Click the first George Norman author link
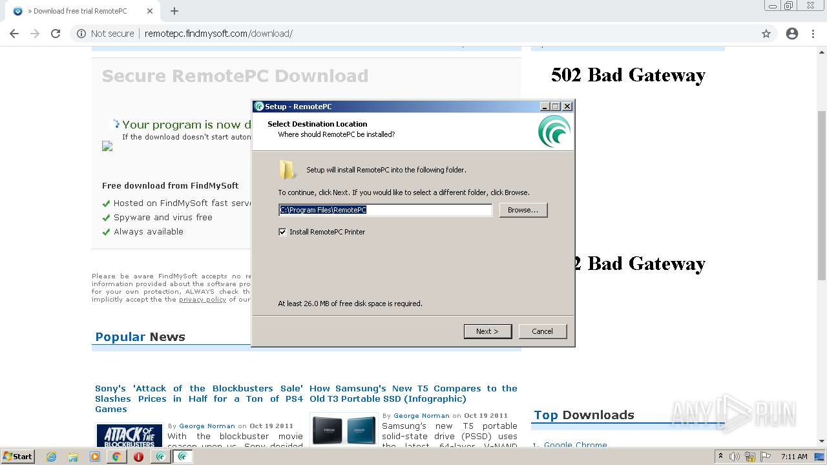 pos(207,426)
